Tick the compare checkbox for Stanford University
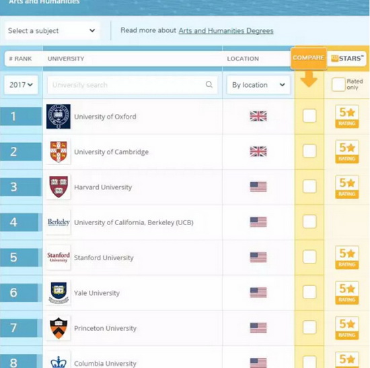This screenshot has width=370, height=368. [x=309, y=257]
